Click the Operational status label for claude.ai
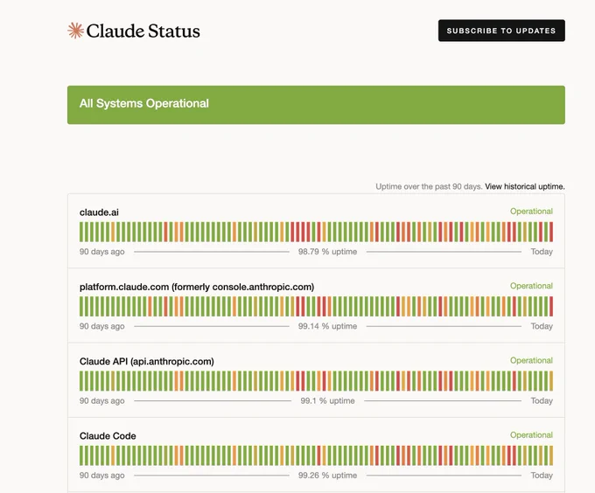 531,211
